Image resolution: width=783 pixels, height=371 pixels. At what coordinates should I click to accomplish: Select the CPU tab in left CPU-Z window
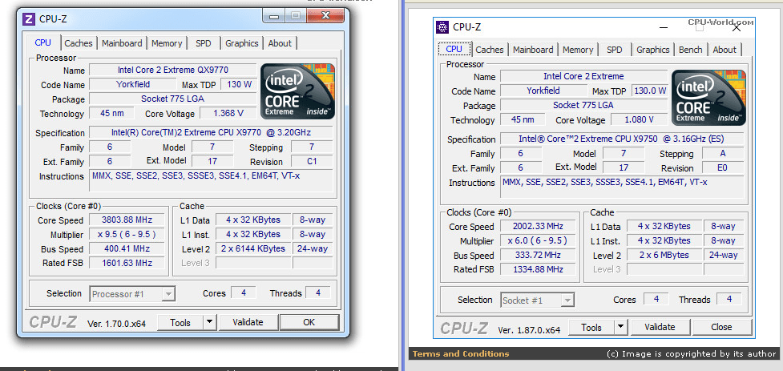43,42
